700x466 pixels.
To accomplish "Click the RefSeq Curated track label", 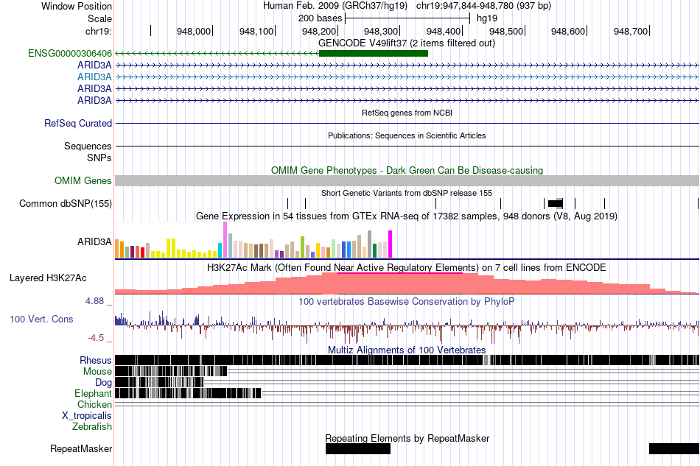I will [78, 123].
